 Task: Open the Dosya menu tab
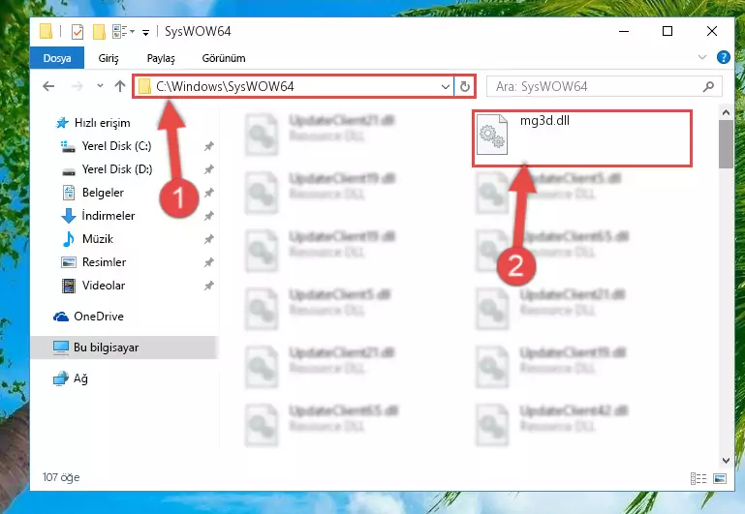(57, 58)
